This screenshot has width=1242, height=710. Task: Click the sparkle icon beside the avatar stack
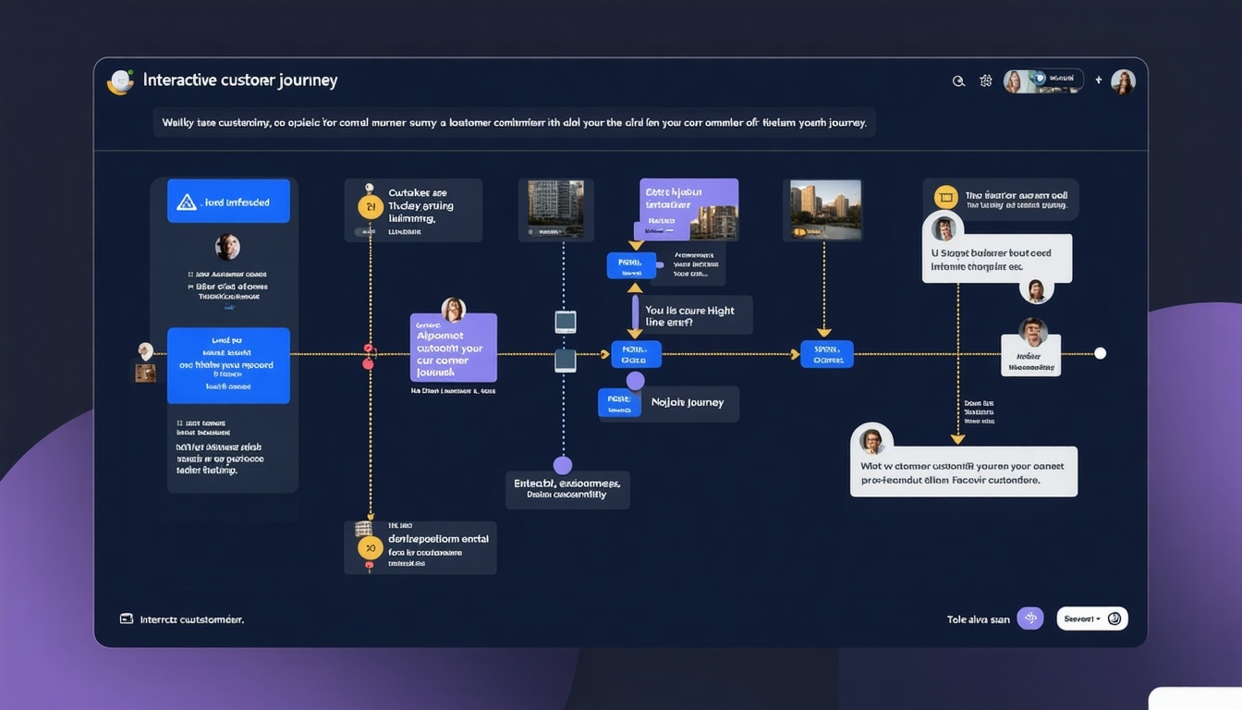(x=1098, y=81)
